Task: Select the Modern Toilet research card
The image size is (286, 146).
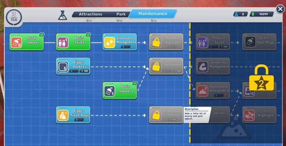Action: [213, 42]
